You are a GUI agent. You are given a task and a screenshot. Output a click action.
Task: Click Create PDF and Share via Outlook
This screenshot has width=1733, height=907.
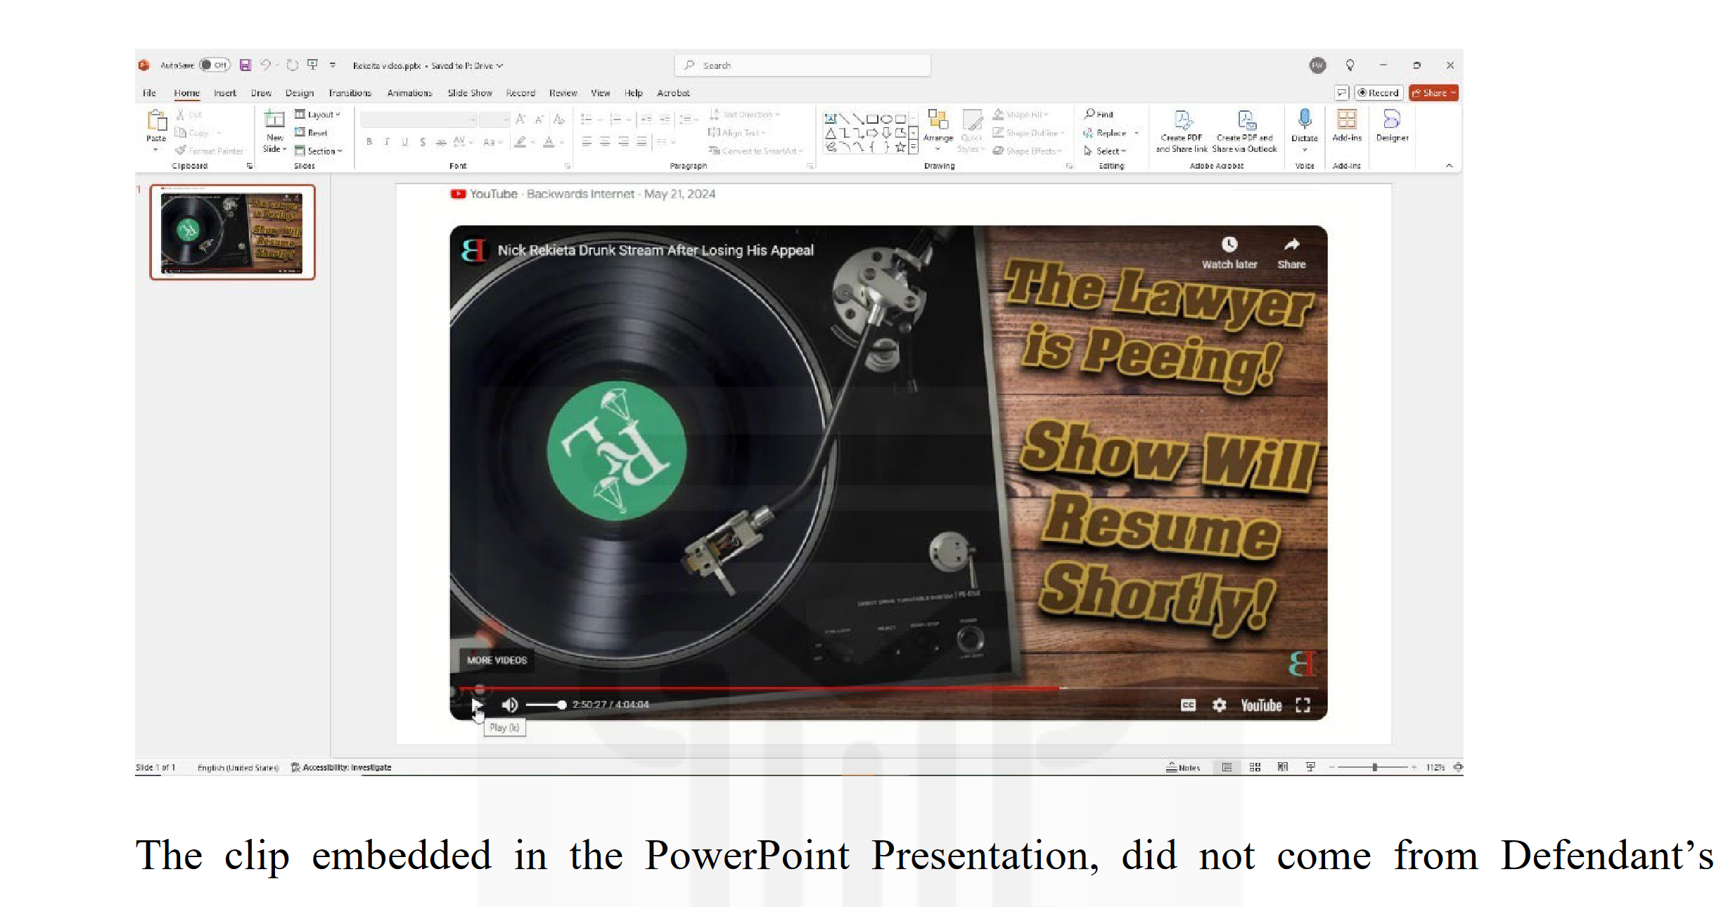point(1244,131)
